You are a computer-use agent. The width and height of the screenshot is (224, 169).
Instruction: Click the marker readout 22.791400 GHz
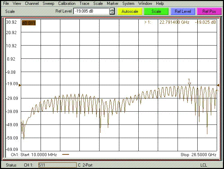click(x=174, y=22)
